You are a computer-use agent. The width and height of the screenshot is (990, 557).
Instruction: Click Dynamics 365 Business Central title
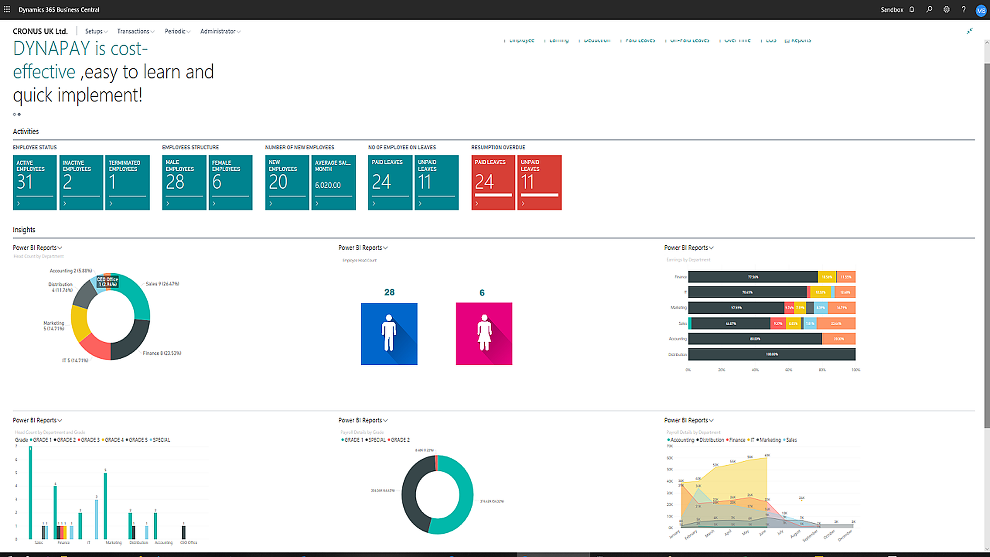(x=59, y=10)
